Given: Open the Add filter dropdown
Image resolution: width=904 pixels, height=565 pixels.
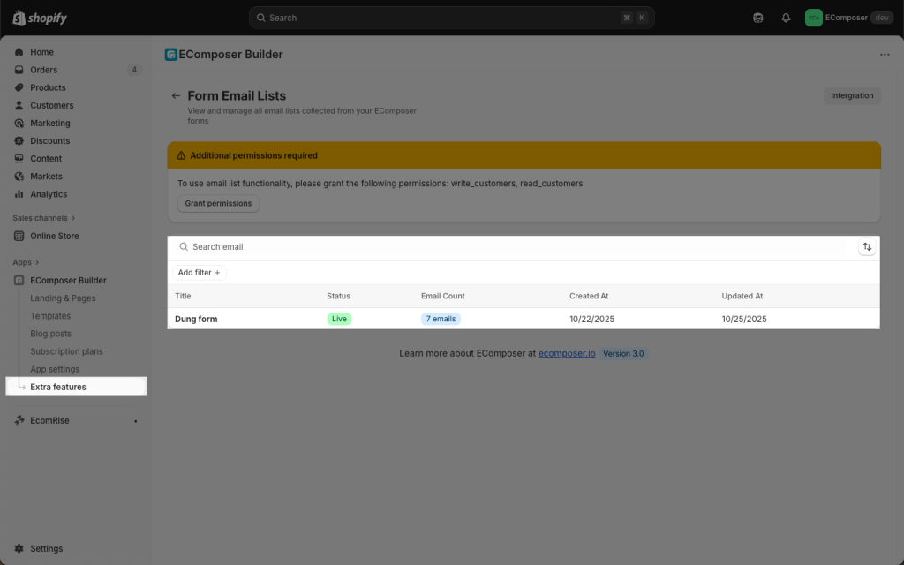Looking at the screenshot, I should [x=199, y=273].
